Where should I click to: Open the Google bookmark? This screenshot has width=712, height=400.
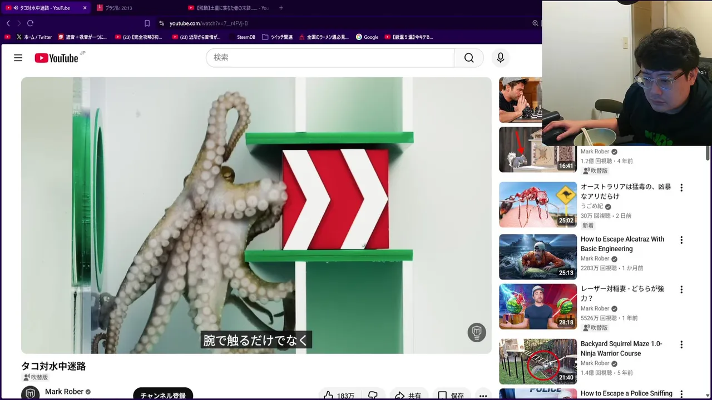(x=367, y=37)
